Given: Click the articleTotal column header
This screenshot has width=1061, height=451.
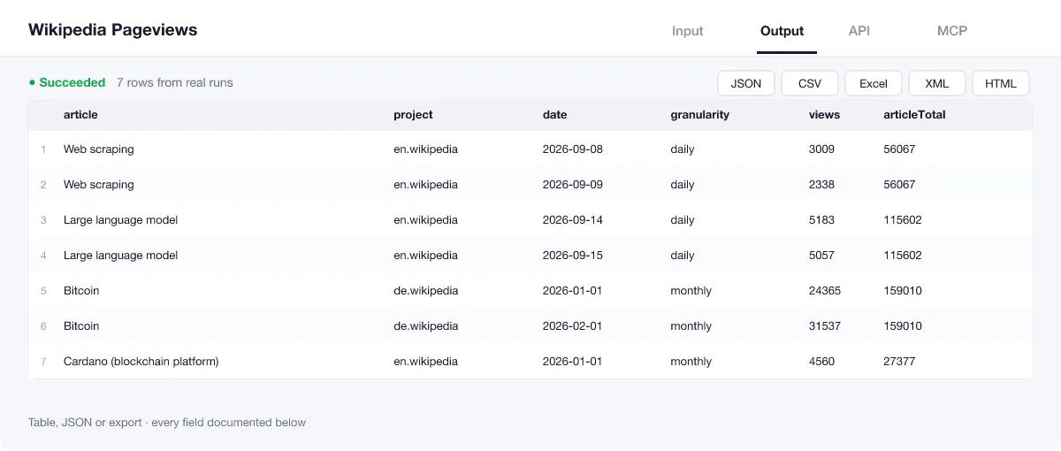Looking at the screenshot, I should click(914, 115).
